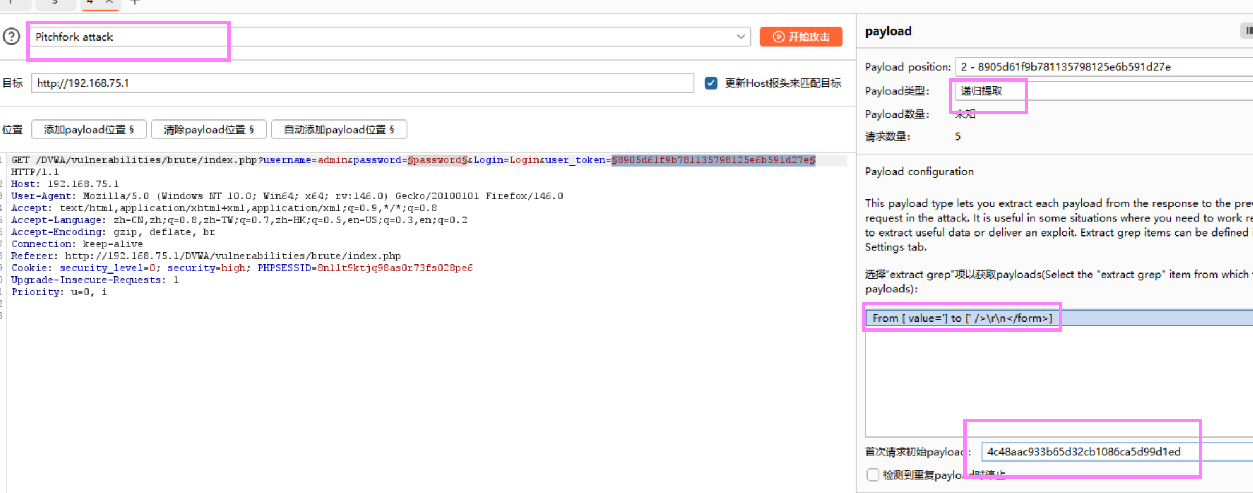1253x493 pixels.
Task: Click the help question mark icon
Action: pyautogui.click(x=11, y=37)
